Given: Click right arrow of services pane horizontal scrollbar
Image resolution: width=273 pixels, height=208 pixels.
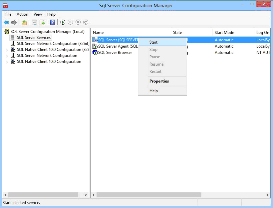Looking at the screenshot, I should pyautogui.click(x=267, y=195).
